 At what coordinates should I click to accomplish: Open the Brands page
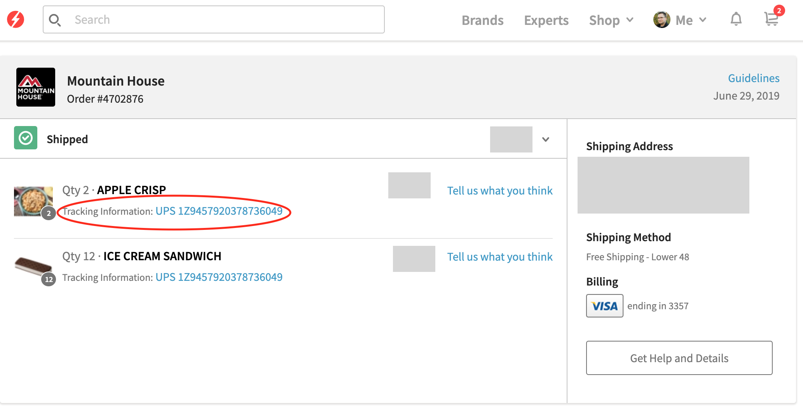482,20
